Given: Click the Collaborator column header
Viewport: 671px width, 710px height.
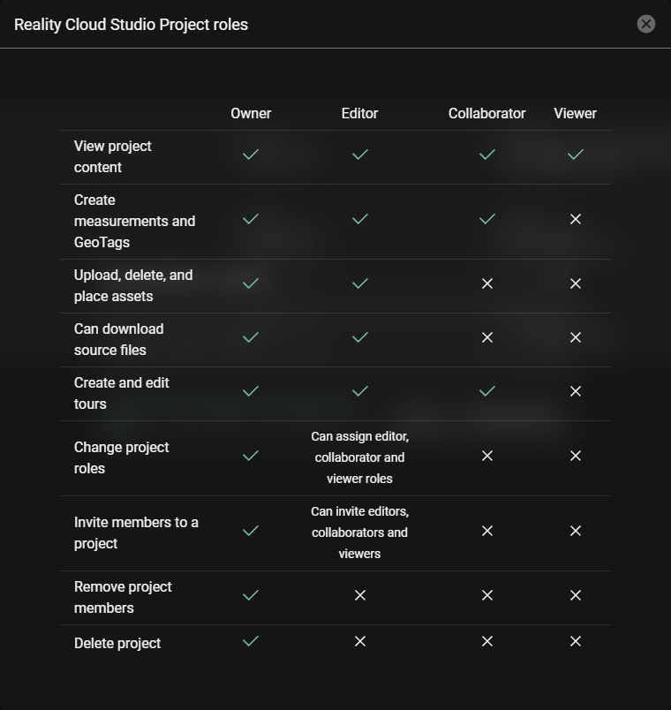Looking at the screenshot, I should coord(486,113).
